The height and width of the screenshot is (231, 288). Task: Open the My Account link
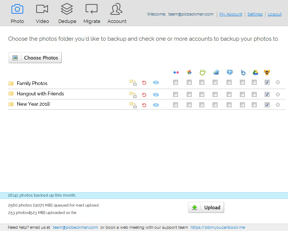coord(231,14)
